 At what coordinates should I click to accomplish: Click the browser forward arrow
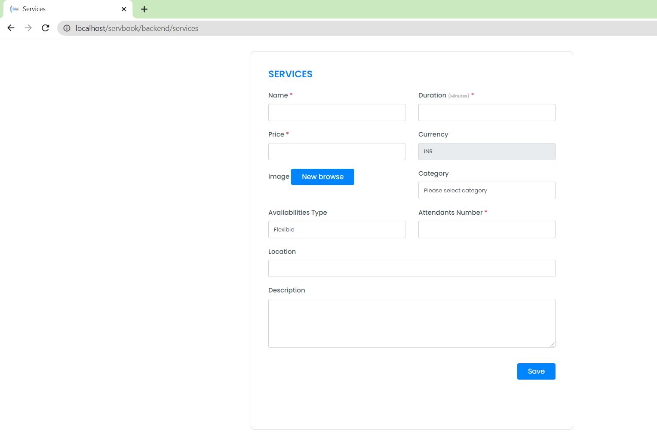pyautogui.click(x=28, y=28)
